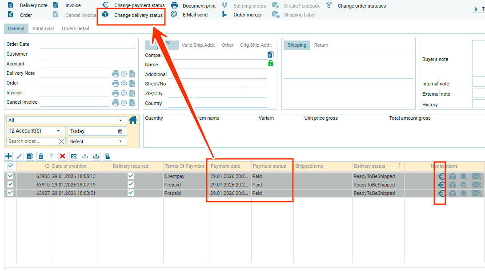Viewport: 485px width, 271px height.
Task: Toggle Delivery required checkbox for order 63910
Action: (130, 185)
